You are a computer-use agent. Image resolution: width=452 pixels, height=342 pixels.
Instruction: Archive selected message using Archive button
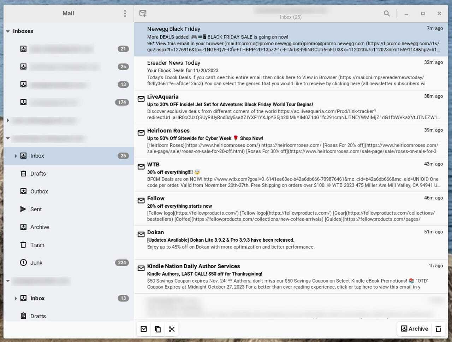pos(415,329)
